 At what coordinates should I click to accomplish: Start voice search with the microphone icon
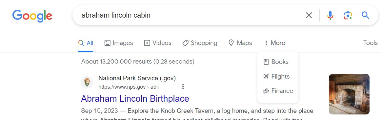tap(330, 15)
